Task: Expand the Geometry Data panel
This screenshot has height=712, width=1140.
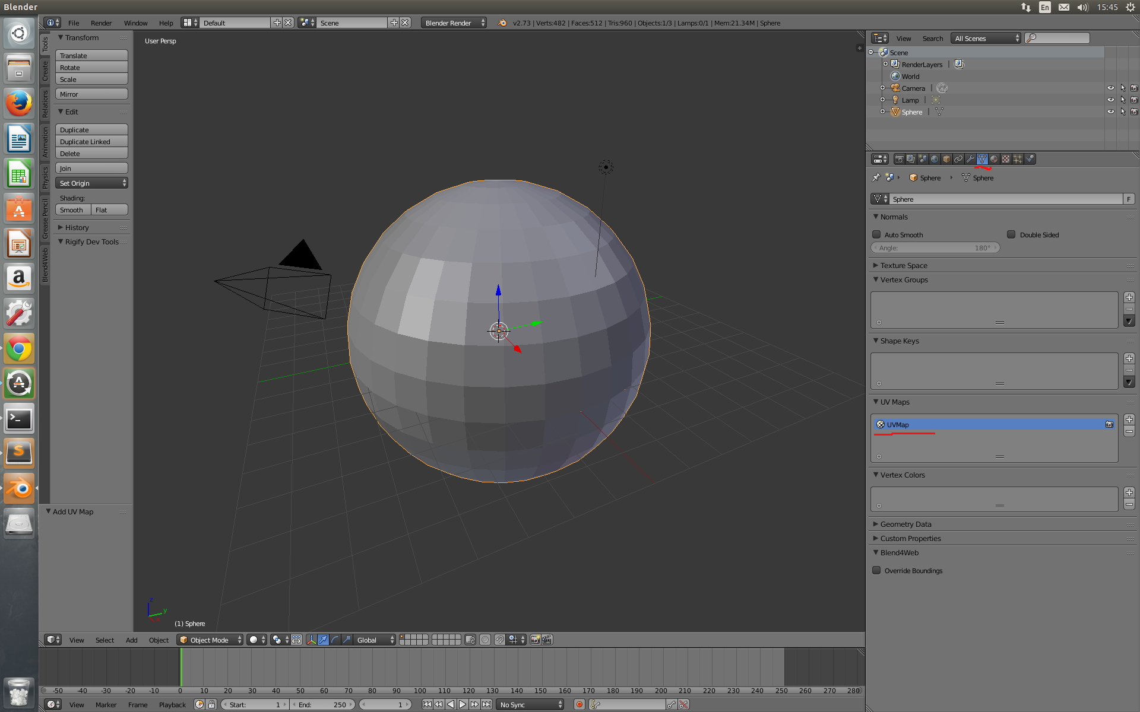Action: [x=905, y=524]
